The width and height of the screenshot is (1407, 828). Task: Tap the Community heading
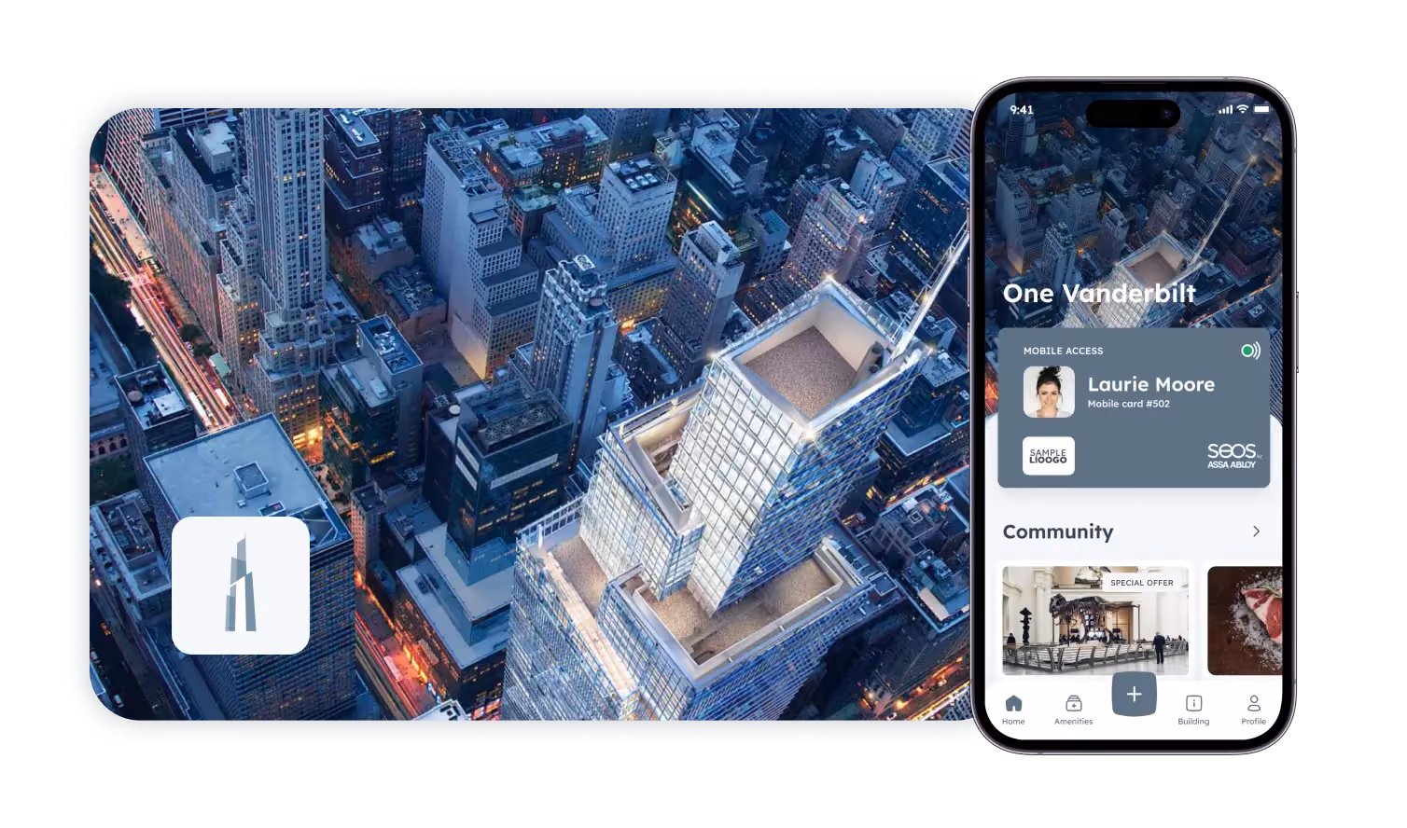click(x=1058, y=531)
